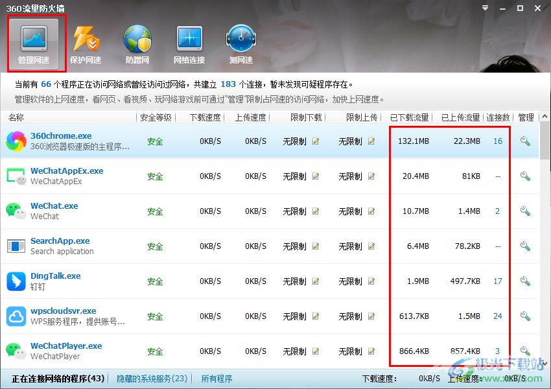
Task: Edit download limit for SearchApp.exe
Action: [316, 246]
